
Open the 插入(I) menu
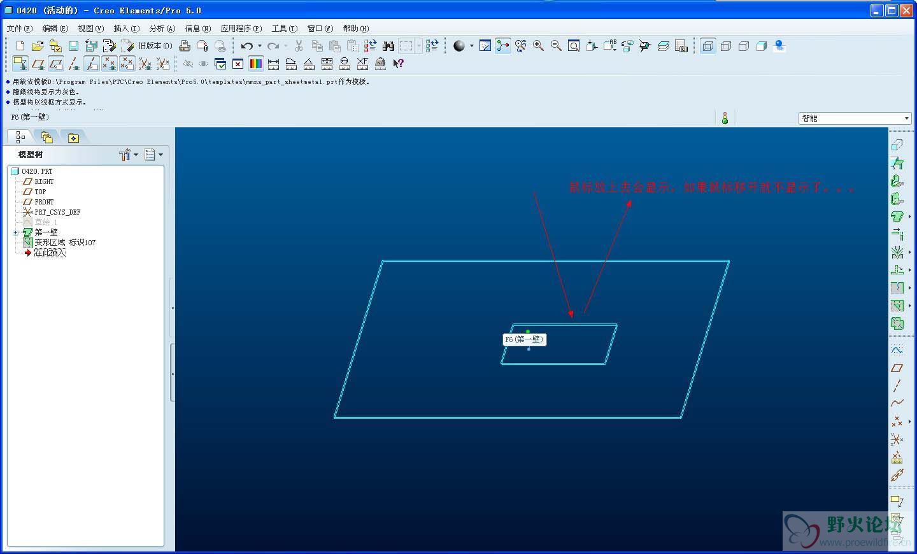pos(127,29)
